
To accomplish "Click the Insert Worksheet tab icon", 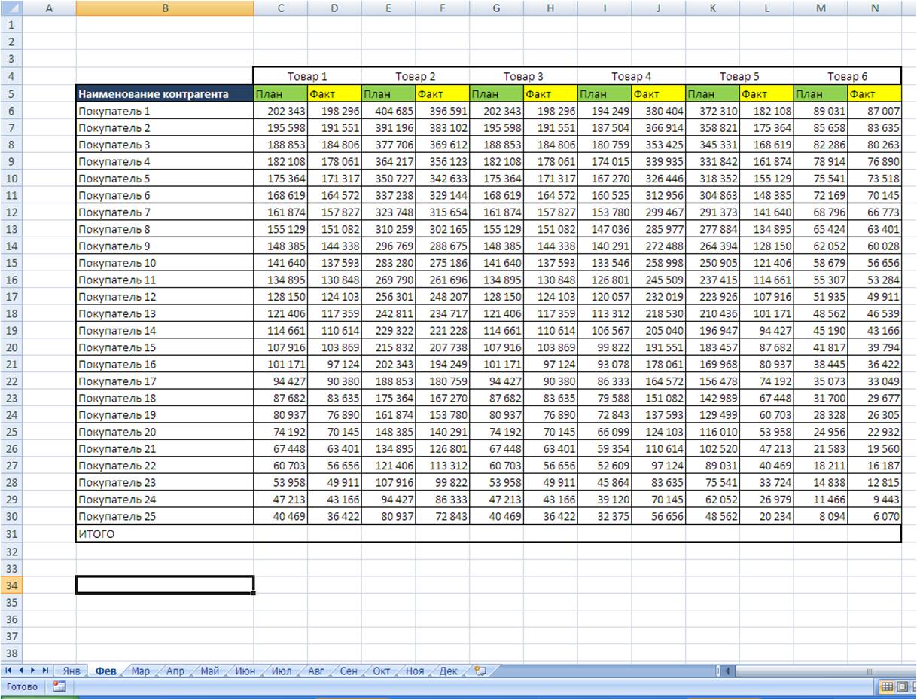I will pos(480,671).
